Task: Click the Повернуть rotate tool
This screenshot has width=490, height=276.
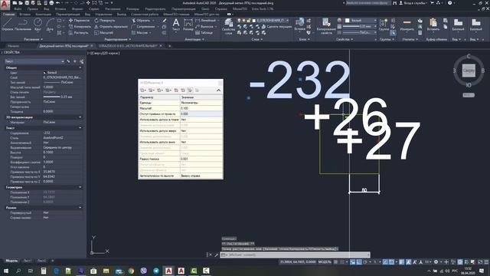Action: (105, 21)
